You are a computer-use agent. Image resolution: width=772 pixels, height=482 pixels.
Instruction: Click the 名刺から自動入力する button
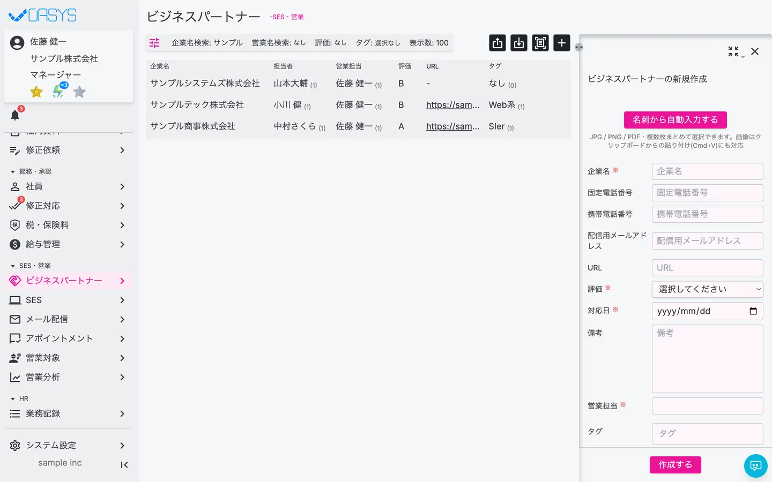coord(675,120)
